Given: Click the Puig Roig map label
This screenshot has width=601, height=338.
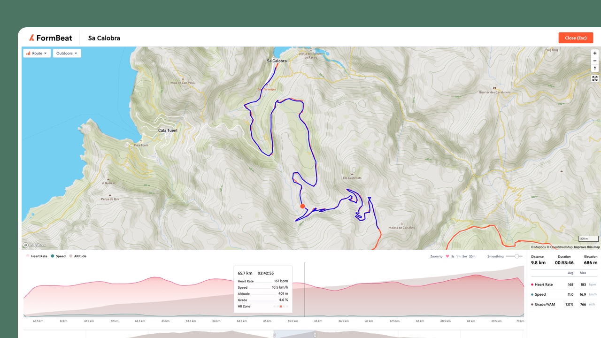Looking at the screenshot, I should coord(552,49).
